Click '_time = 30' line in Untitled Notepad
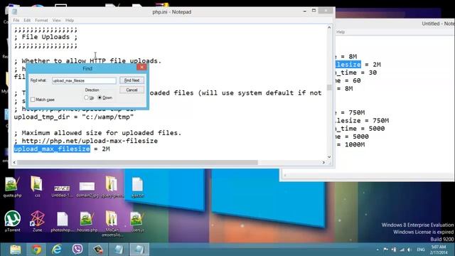This screenshot has width=455, height=256. 356,73
